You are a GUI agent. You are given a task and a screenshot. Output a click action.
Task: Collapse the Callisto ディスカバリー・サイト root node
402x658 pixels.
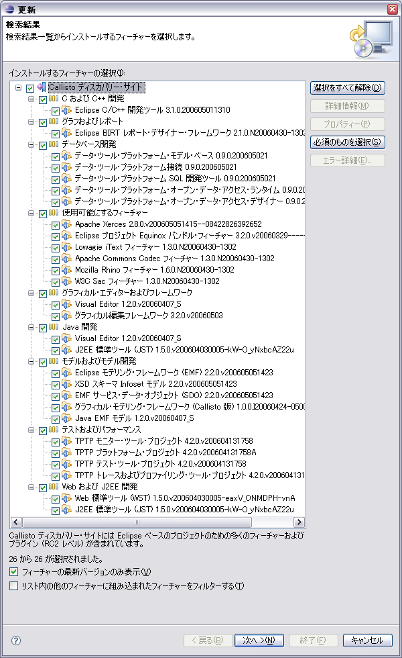(x=19, y=88)
